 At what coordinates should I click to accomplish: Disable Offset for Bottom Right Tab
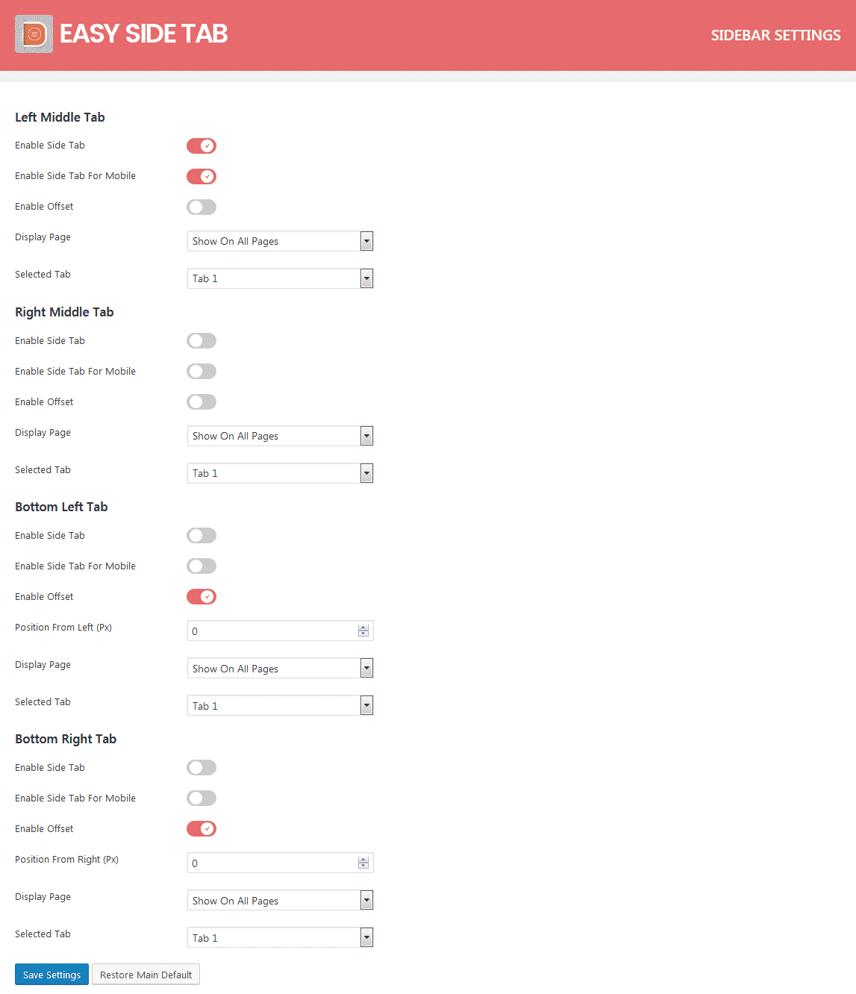pos(201,828)
